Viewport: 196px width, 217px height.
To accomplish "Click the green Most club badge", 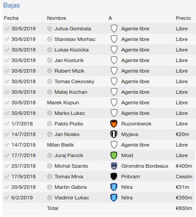I will (114, 155).
